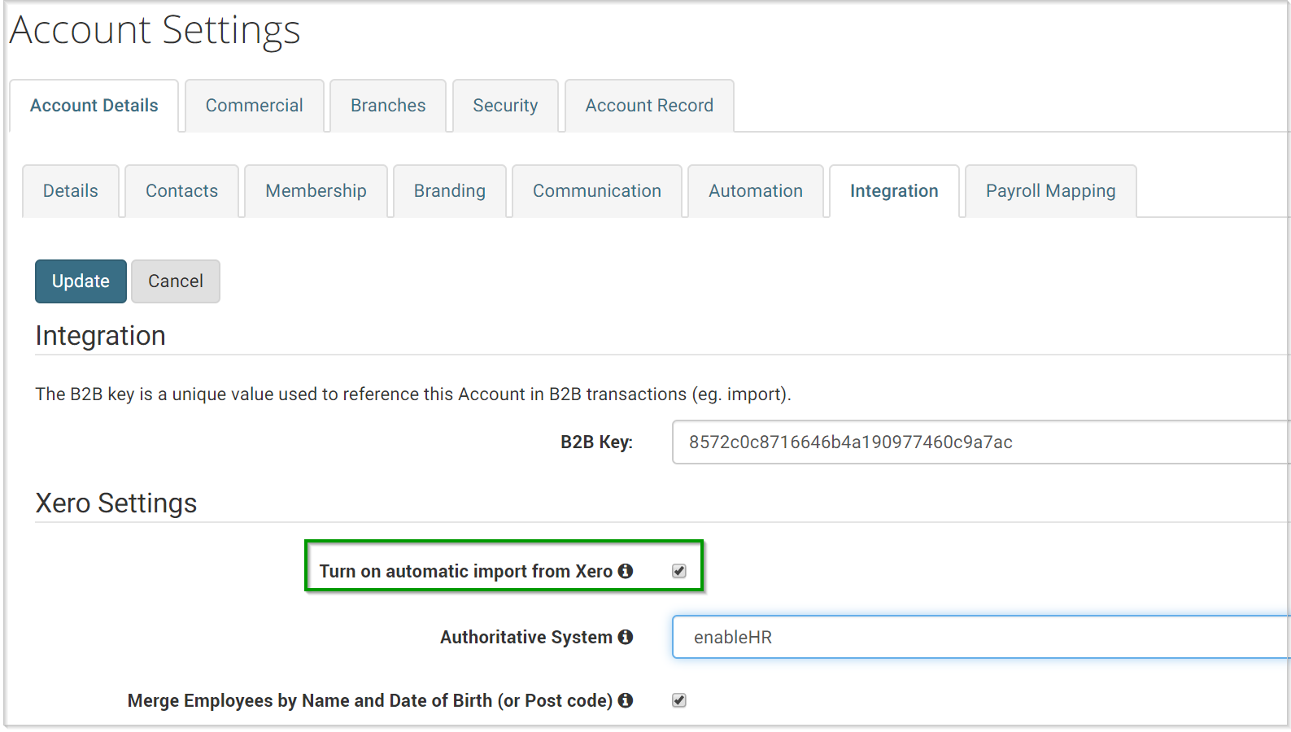The image size is (1291, 732).
Task: Switch to Account Details tab
Action: [94, 106]
